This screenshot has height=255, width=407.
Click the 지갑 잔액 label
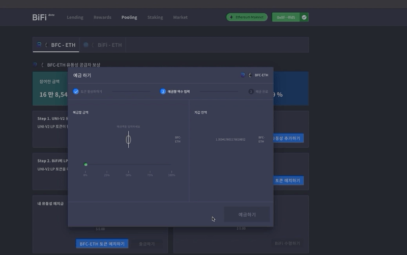click(200, 112)
